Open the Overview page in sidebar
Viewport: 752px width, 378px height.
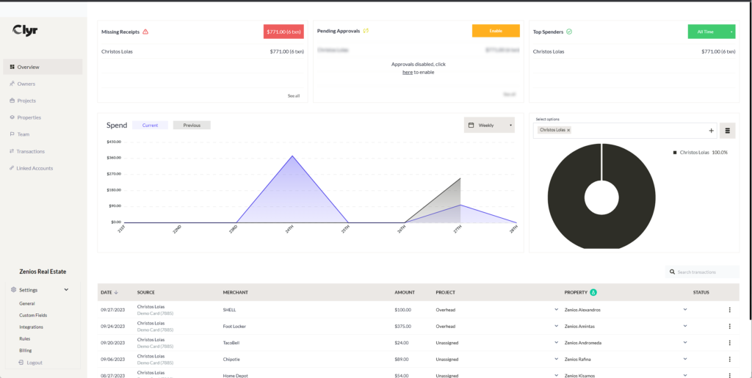(x=43, y=67)
